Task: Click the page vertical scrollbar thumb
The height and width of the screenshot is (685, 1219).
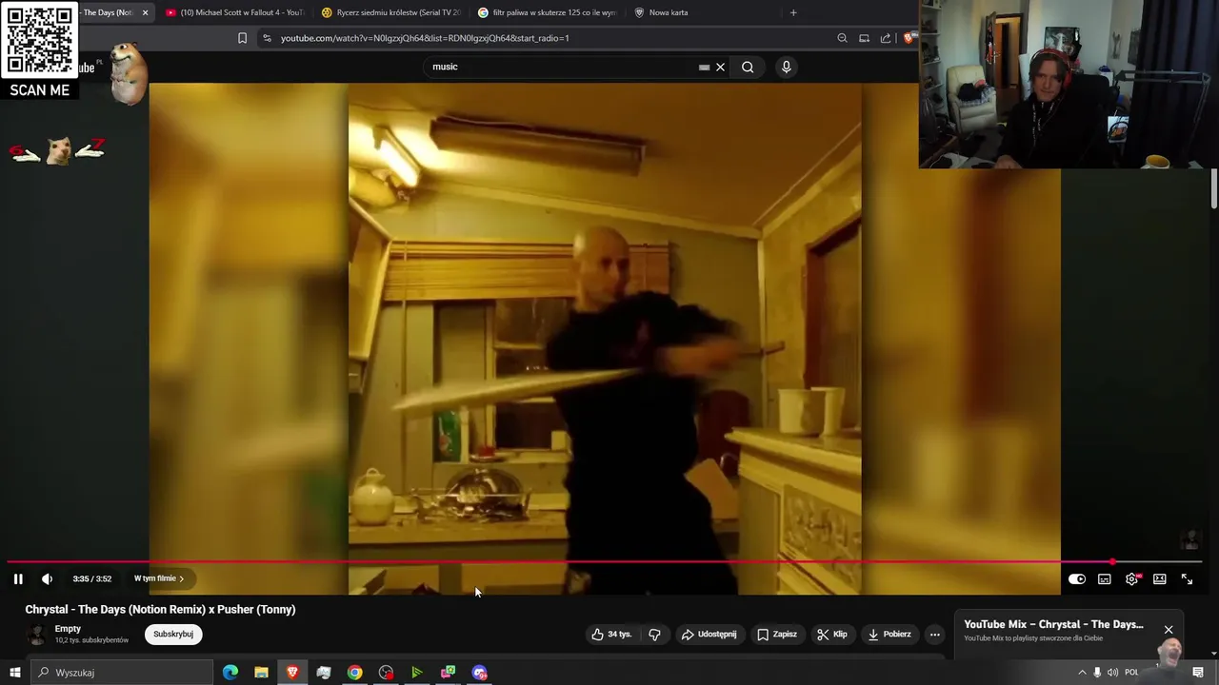Action: [x=1214, y=189]
